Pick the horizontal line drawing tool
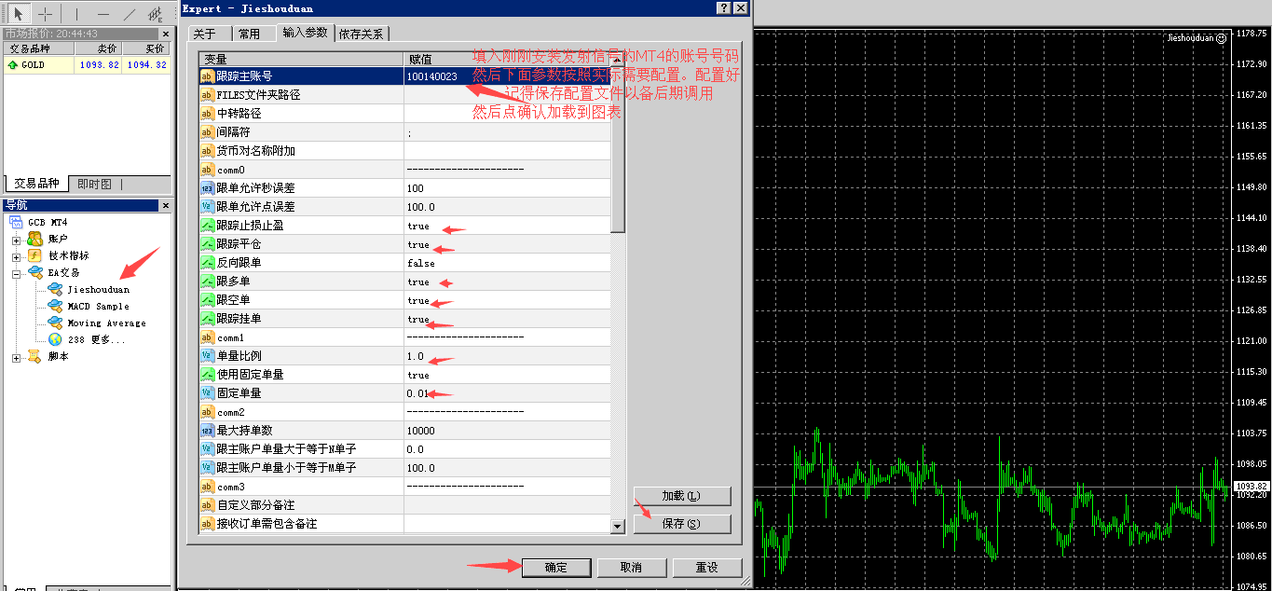The height and width of the screenshot is (591, 1272). [x=103, y=13]
